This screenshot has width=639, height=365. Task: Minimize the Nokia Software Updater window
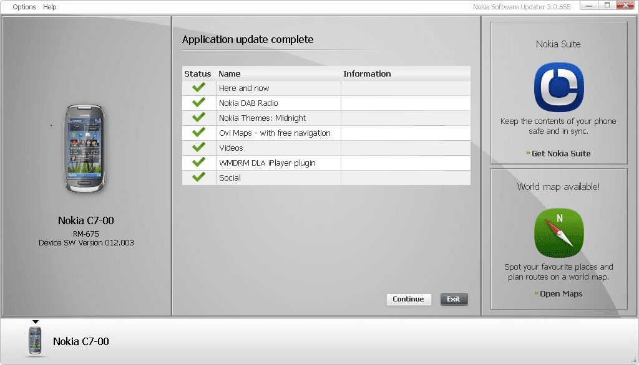tap(589, 5)
